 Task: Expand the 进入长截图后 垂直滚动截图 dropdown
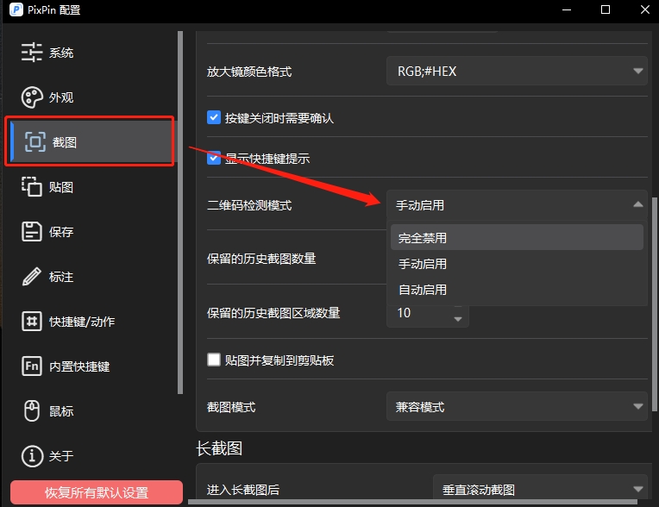539,490
